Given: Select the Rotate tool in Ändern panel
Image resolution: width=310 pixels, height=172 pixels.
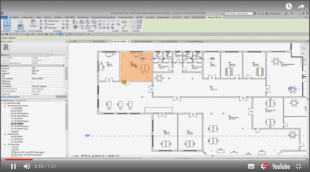Looking at the screenshot, I should (88, 27).
